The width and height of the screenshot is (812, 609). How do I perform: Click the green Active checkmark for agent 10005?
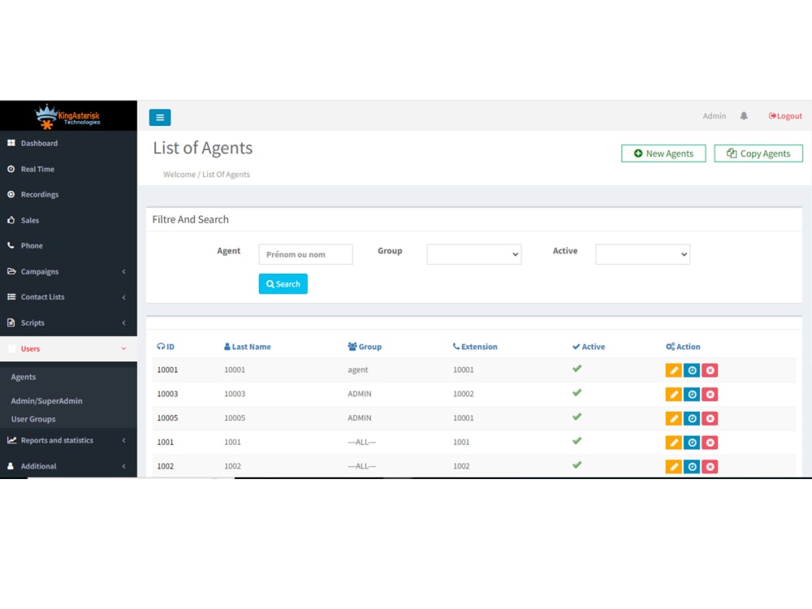coord(577,417)
